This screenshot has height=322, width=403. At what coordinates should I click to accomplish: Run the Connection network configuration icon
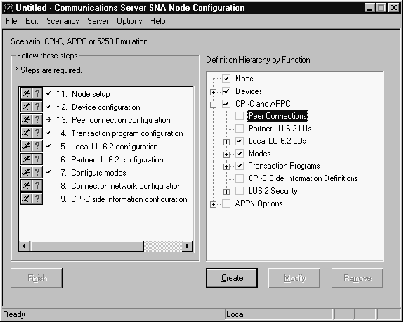(26, 185)
